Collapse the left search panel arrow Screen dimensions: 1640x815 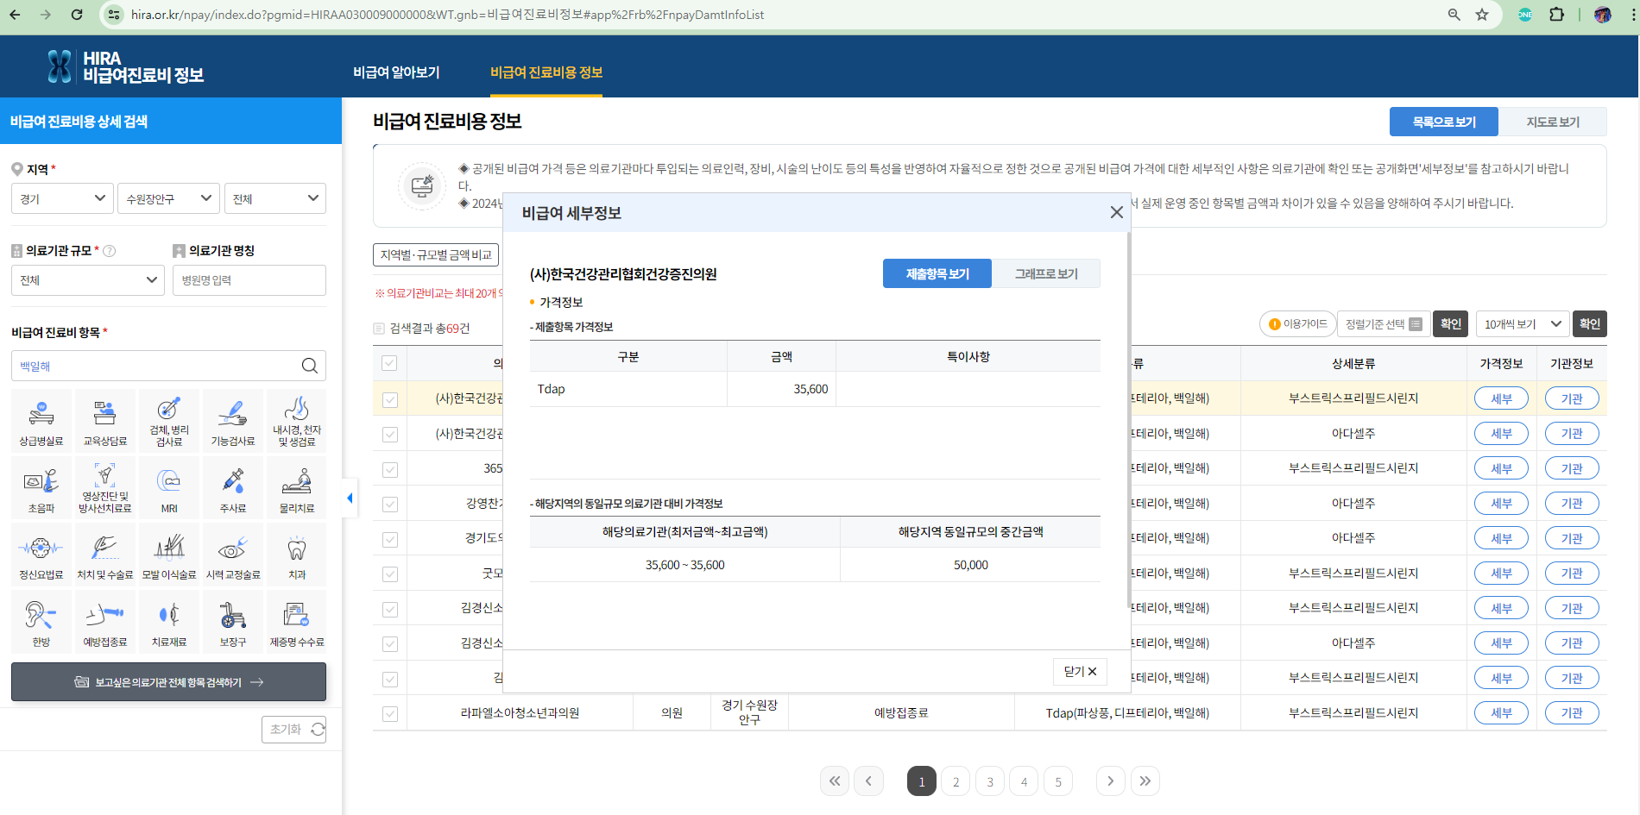[x=350, y=498]
